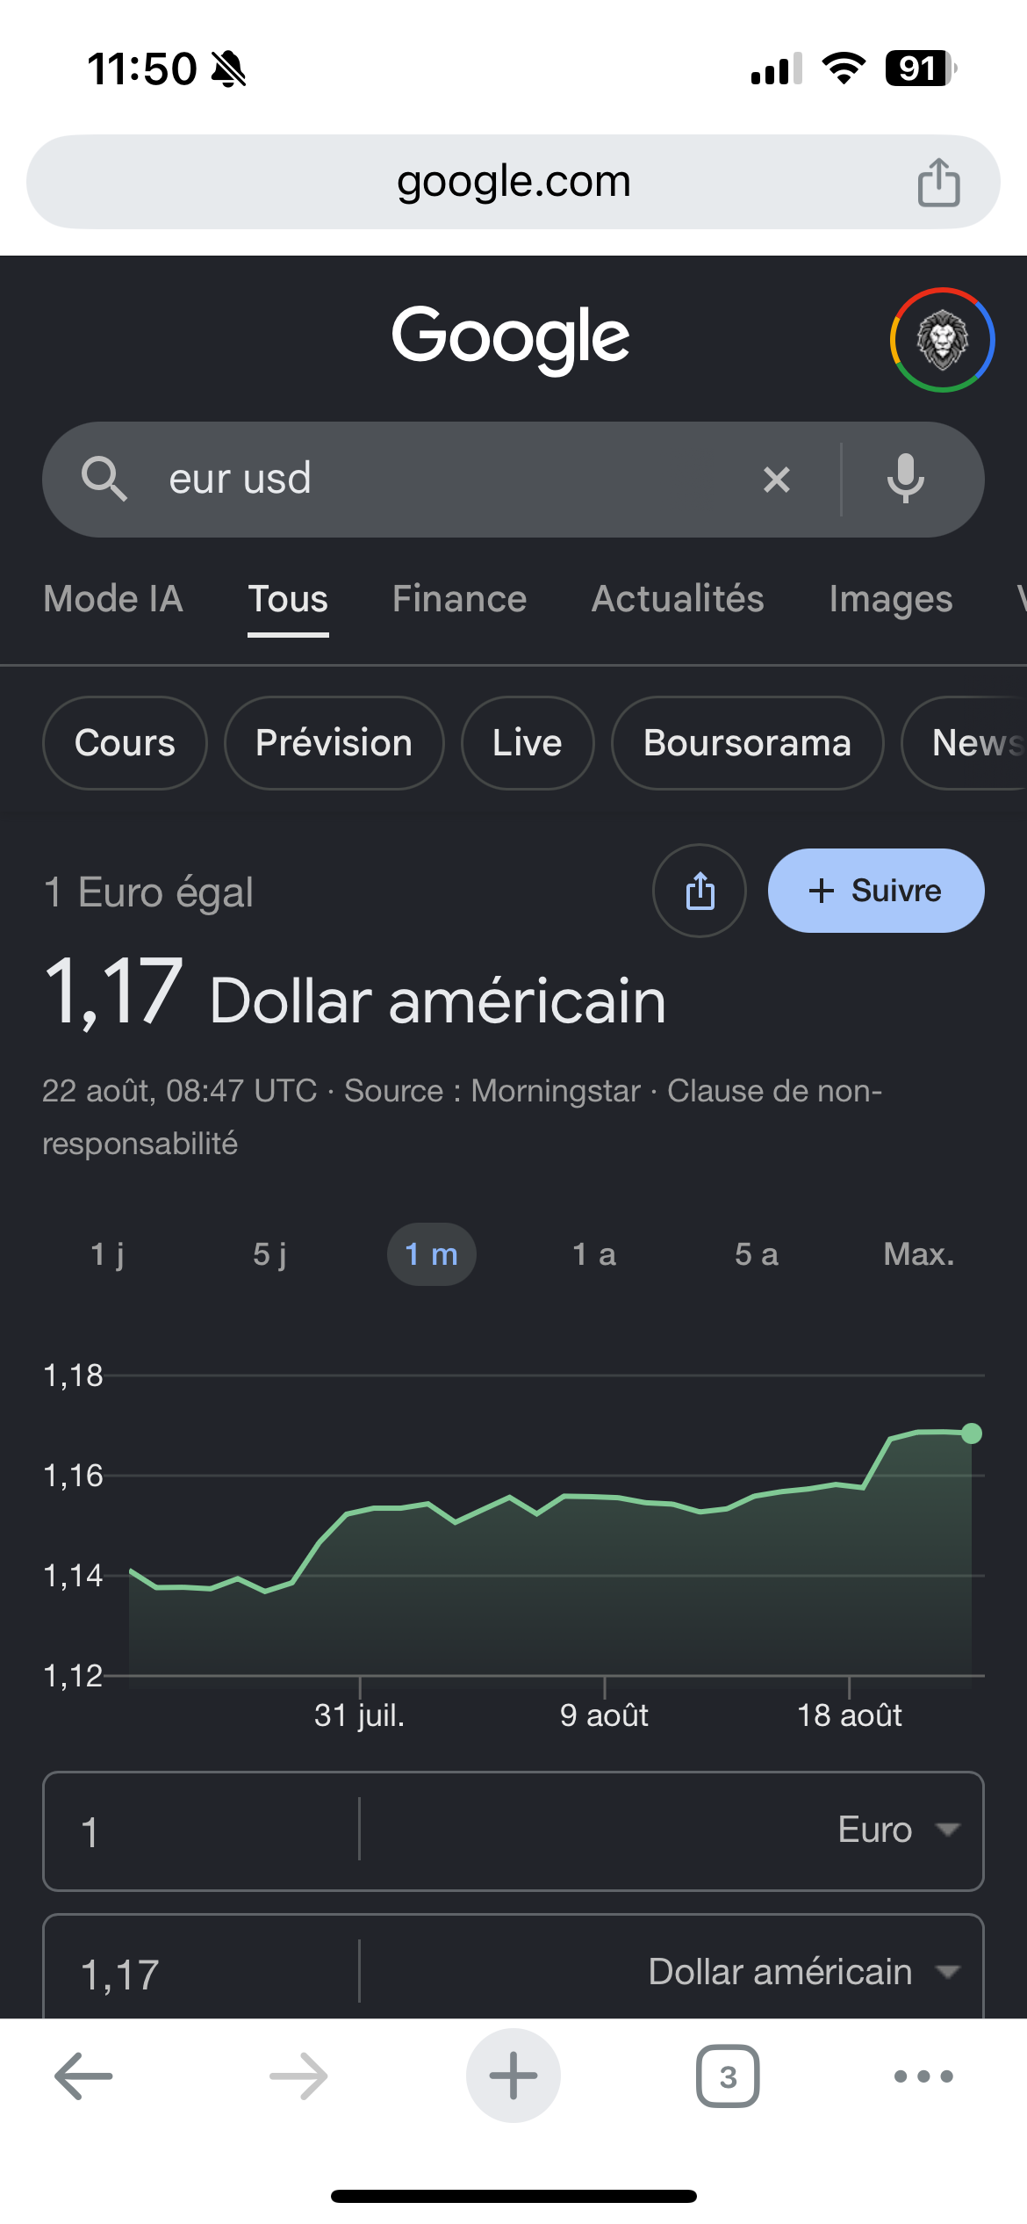This screenshot has width=1027, height=2224.
Task: Switch chart range to Max.
Action: tap(918, 1254)
